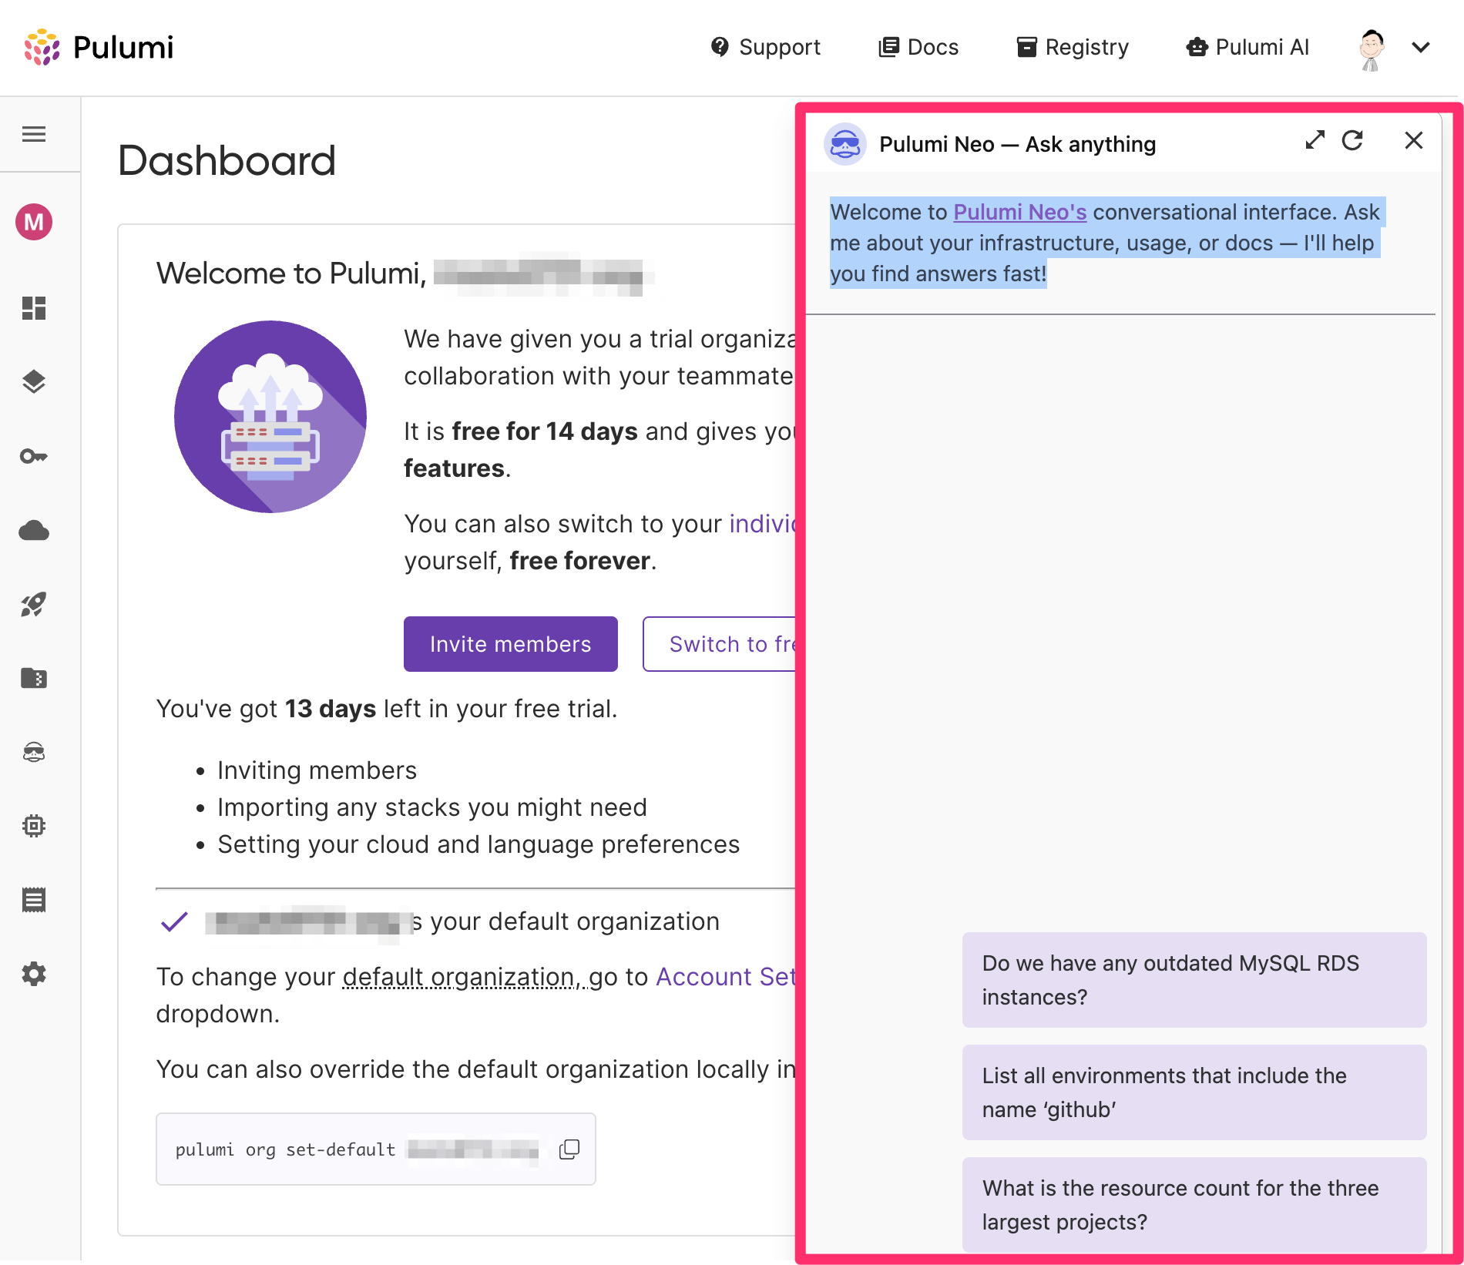This screenshot has height=1265, width=1464.
Task: Select outdated MySQL RDS instances suggestion
Action: 1194,980
